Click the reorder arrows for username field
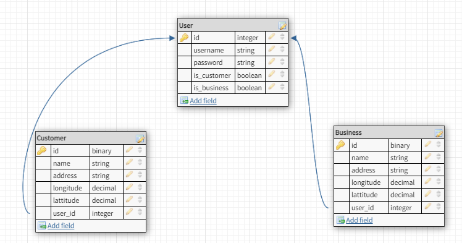 tap(282, 49)
